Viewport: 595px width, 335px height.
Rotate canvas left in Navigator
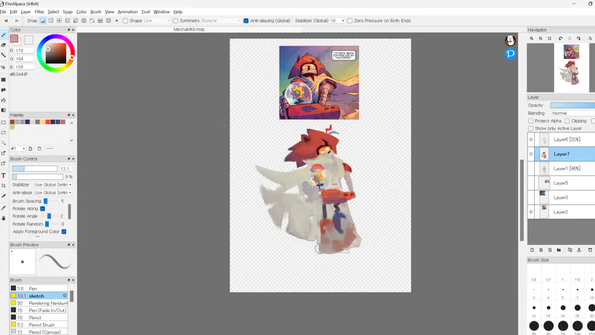click(x=561, y=38)
